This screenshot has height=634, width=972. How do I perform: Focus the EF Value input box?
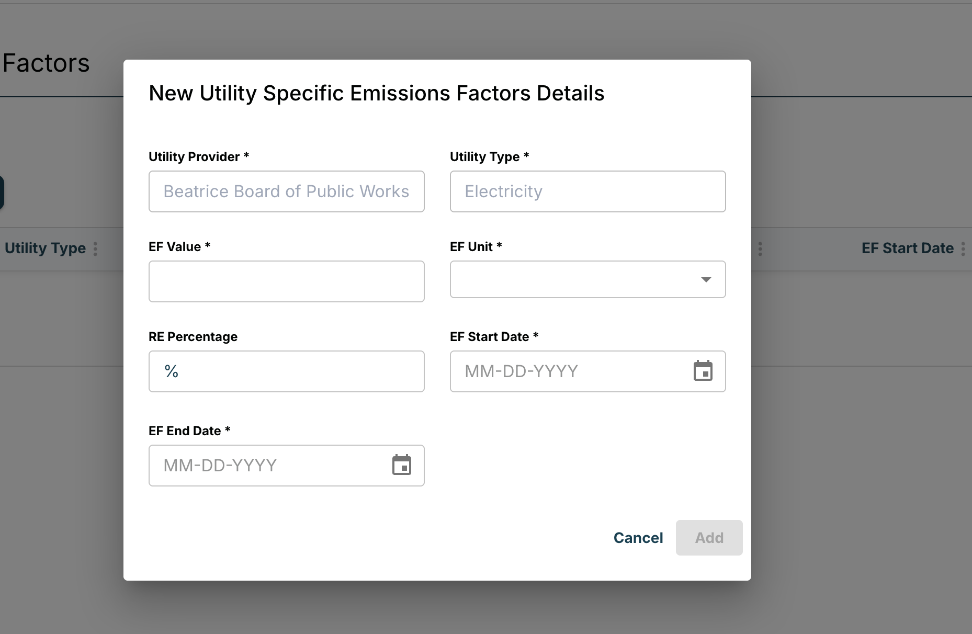click(286, 281)
